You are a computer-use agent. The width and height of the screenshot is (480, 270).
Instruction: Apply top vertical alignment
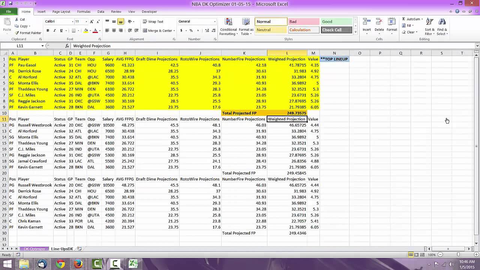[x=108, y=21]
